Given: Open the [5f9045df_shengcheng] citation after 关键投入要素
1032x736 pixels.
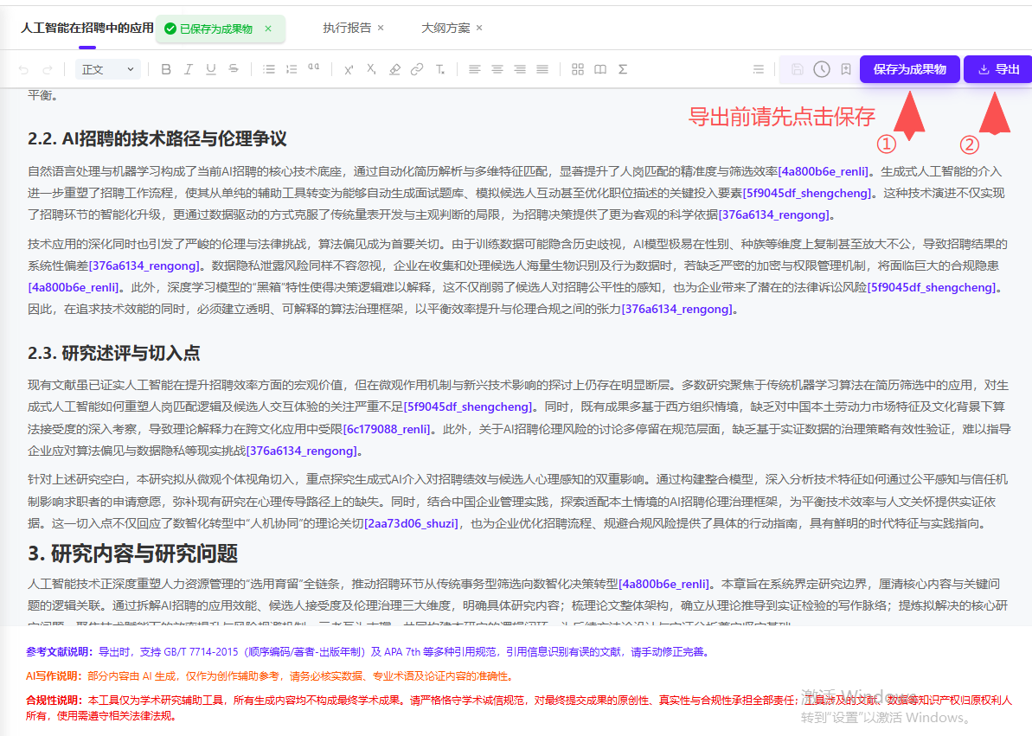Looking at the screenshot, I should click(807, 193).
